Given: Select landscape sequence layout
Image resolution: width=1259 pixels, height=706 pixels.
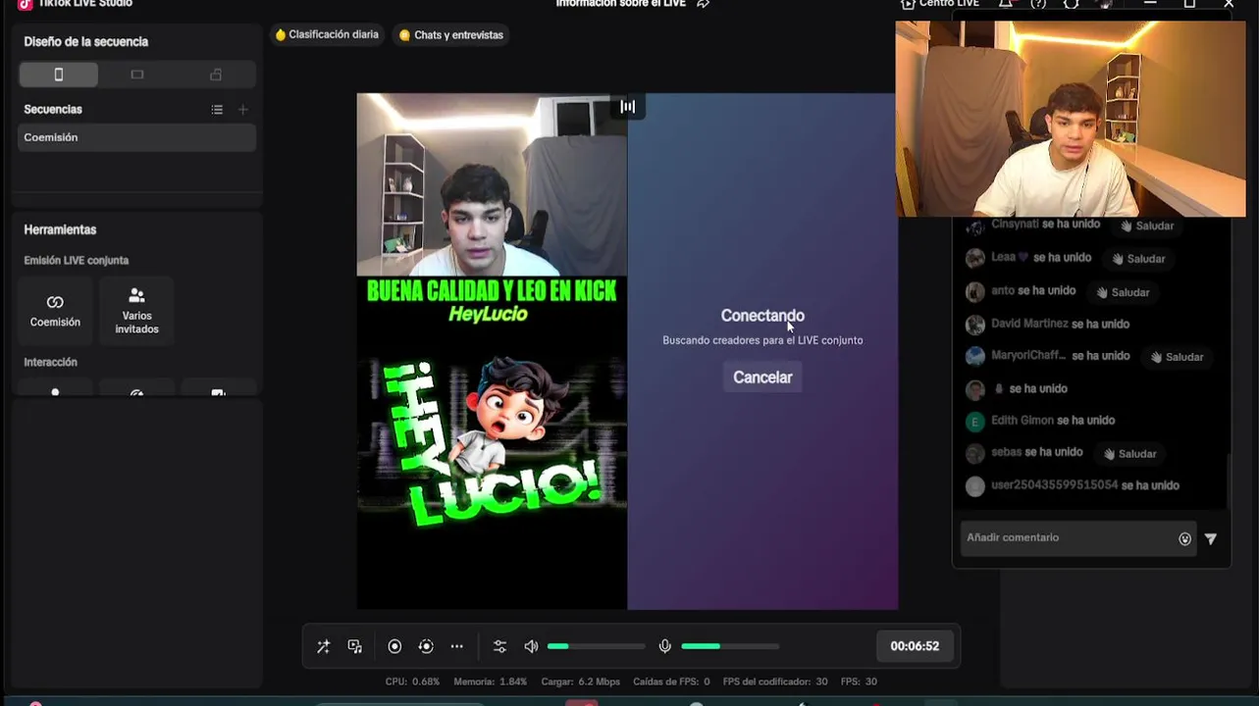Looking at the screenshot, I should (x=137, y=75).
